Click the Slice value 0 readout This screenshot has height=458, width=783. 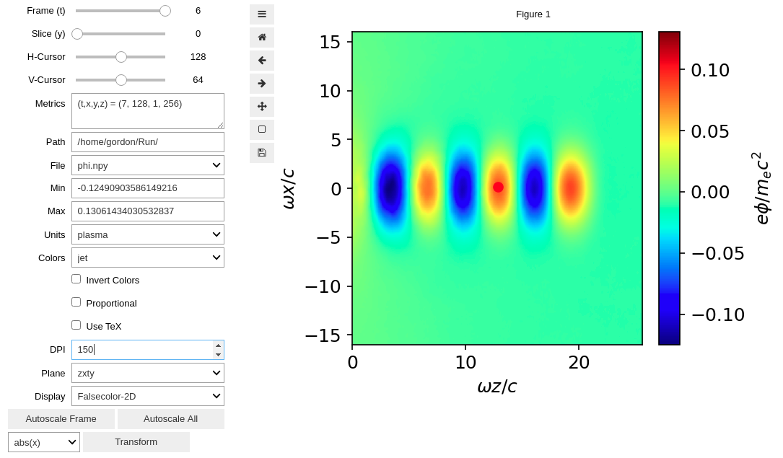click(198, 34)
